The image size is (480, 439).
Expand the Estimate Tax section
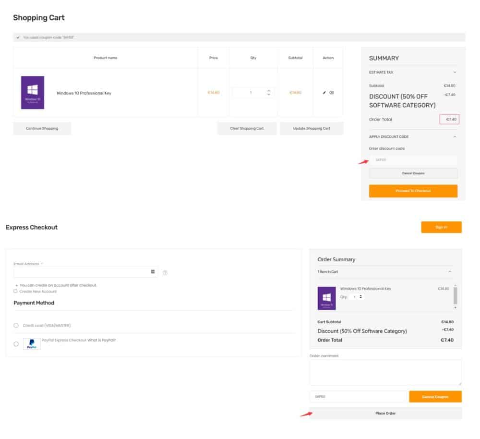click(x=454, y=73)
